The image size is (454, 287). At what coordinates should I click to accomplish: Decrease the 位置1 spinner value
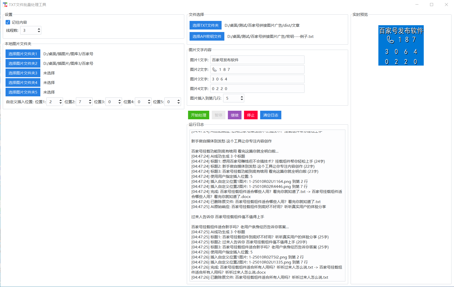tap(60, 103)
